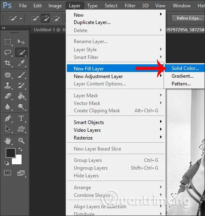
Task: Select the highlighted New Fill Layer entry
Action: point(115,68)
